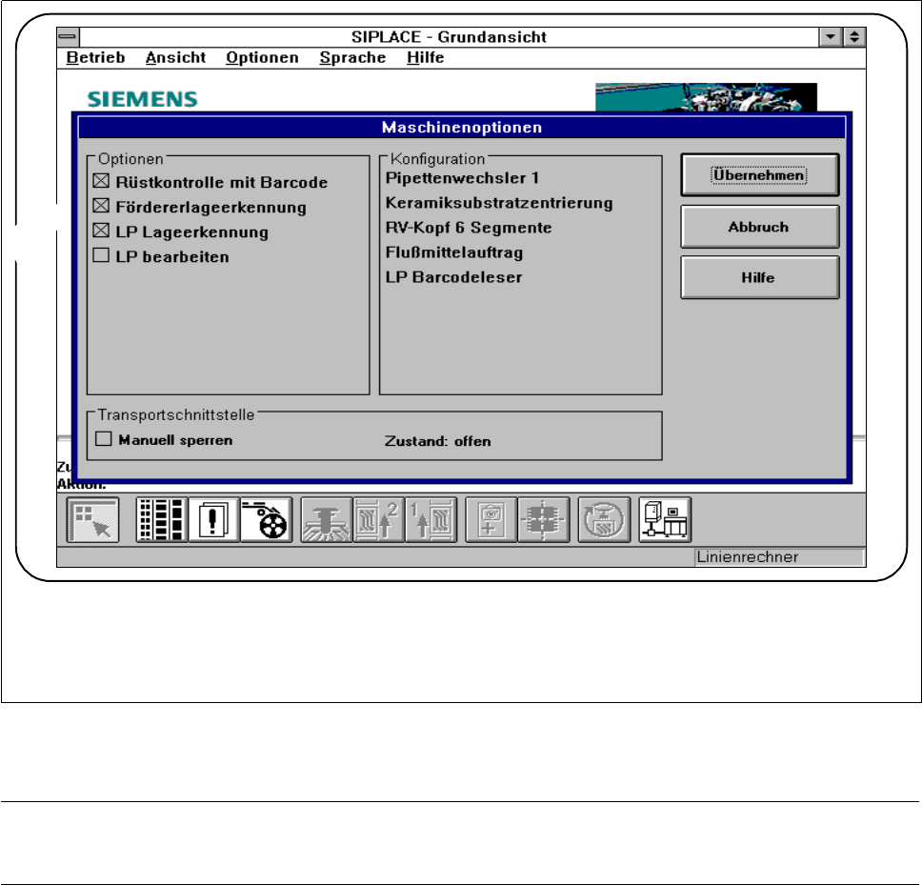Image resolution: width=922 pixels, height=885 pixels.
Task: Click the grayed conveyor arrow 2 icon
Action: [x=379, y=520]
